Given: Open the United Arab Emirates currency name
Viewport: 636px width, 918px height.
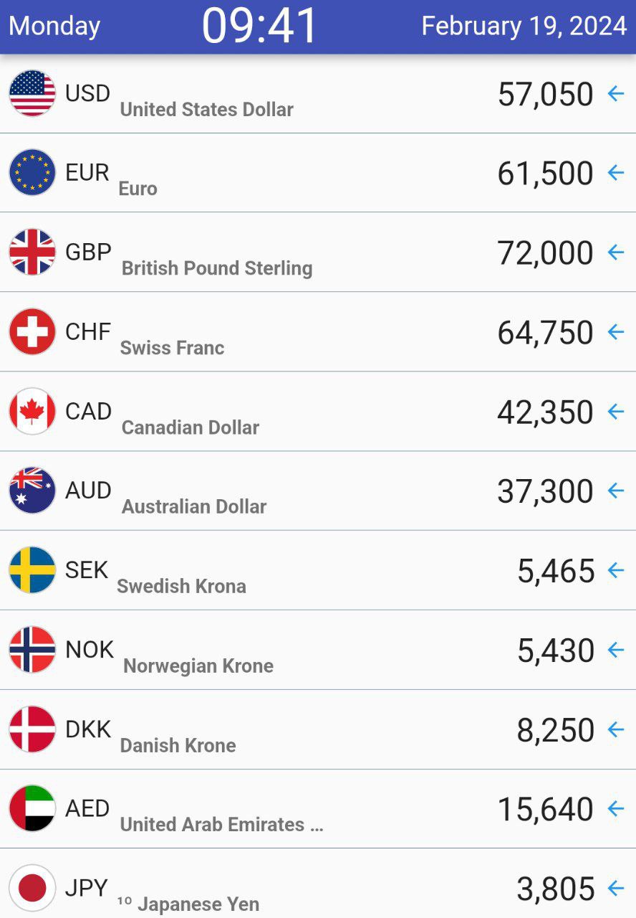Looking at the screenshot, I should 222,825.
